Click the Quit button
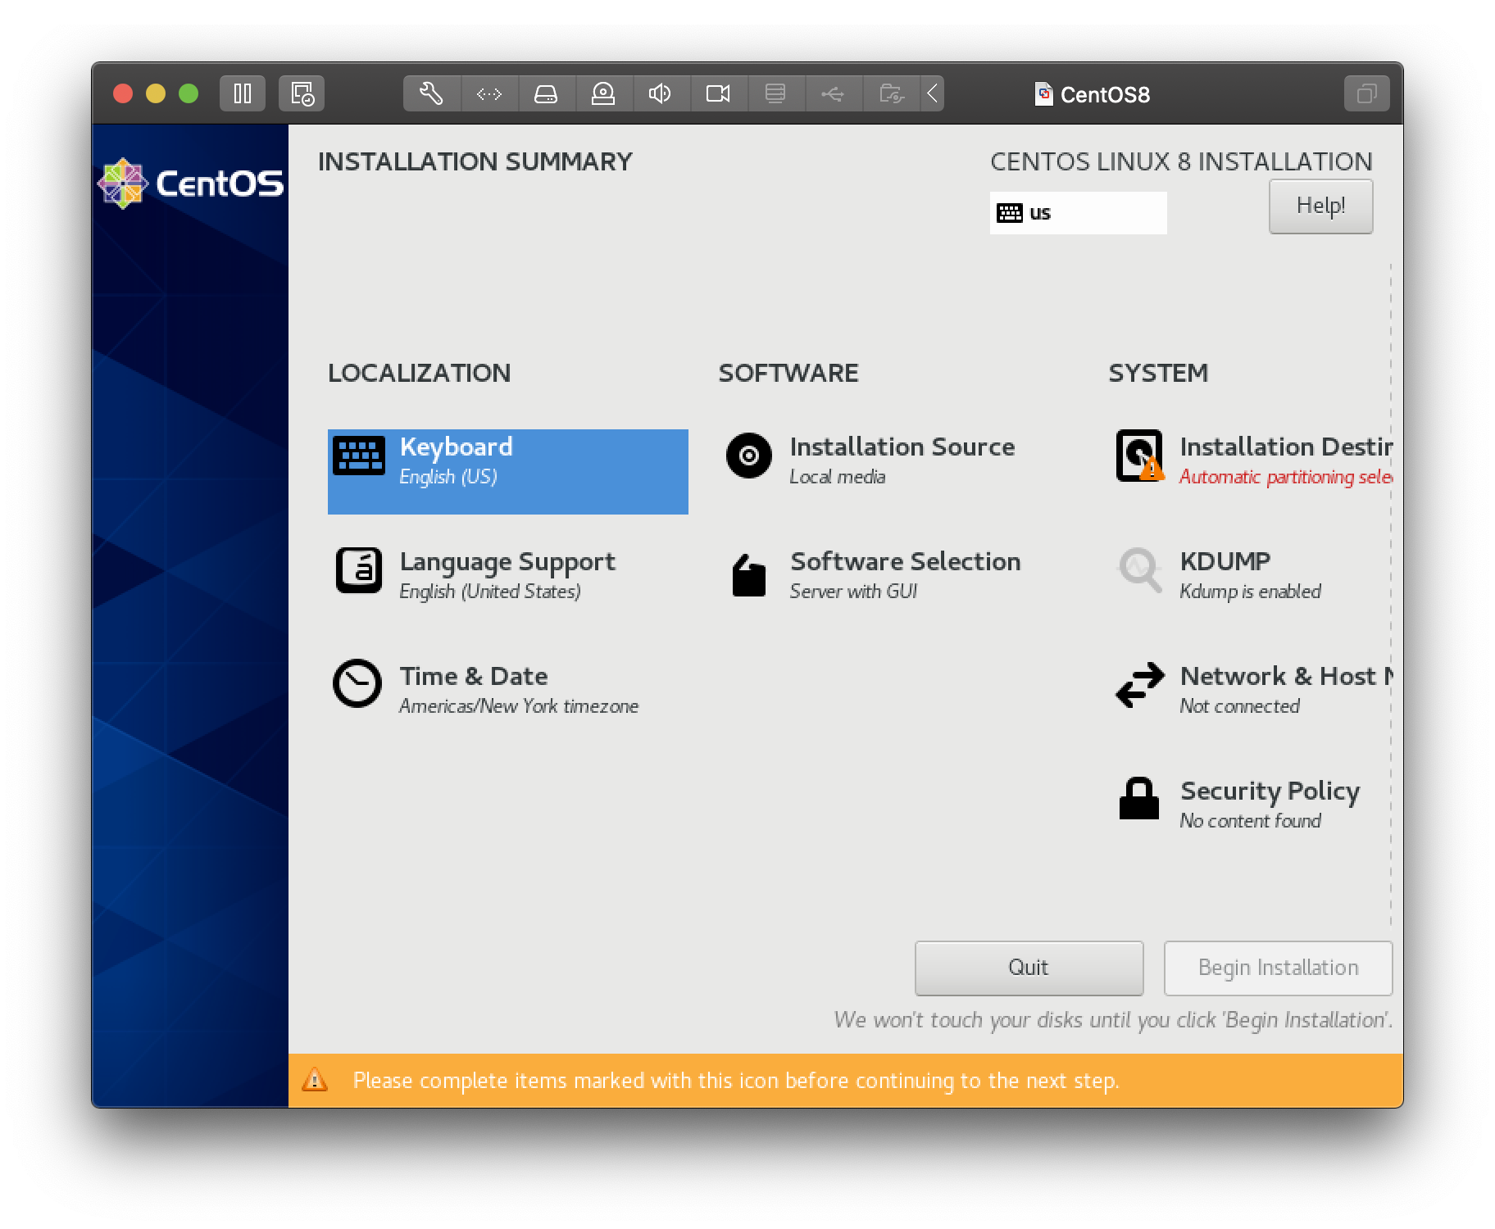The image size is (1495, 1229). tap(1029, 968)
